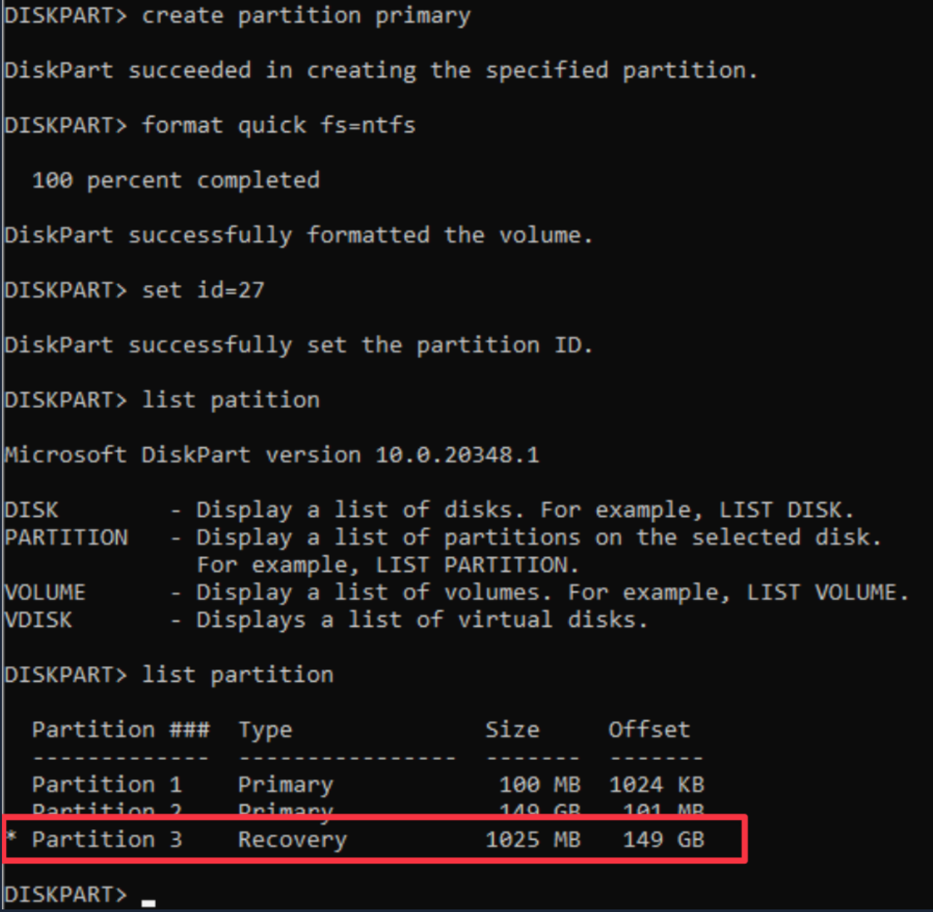Click 'DiskPart successfully set the partition ID.' message

299,345
